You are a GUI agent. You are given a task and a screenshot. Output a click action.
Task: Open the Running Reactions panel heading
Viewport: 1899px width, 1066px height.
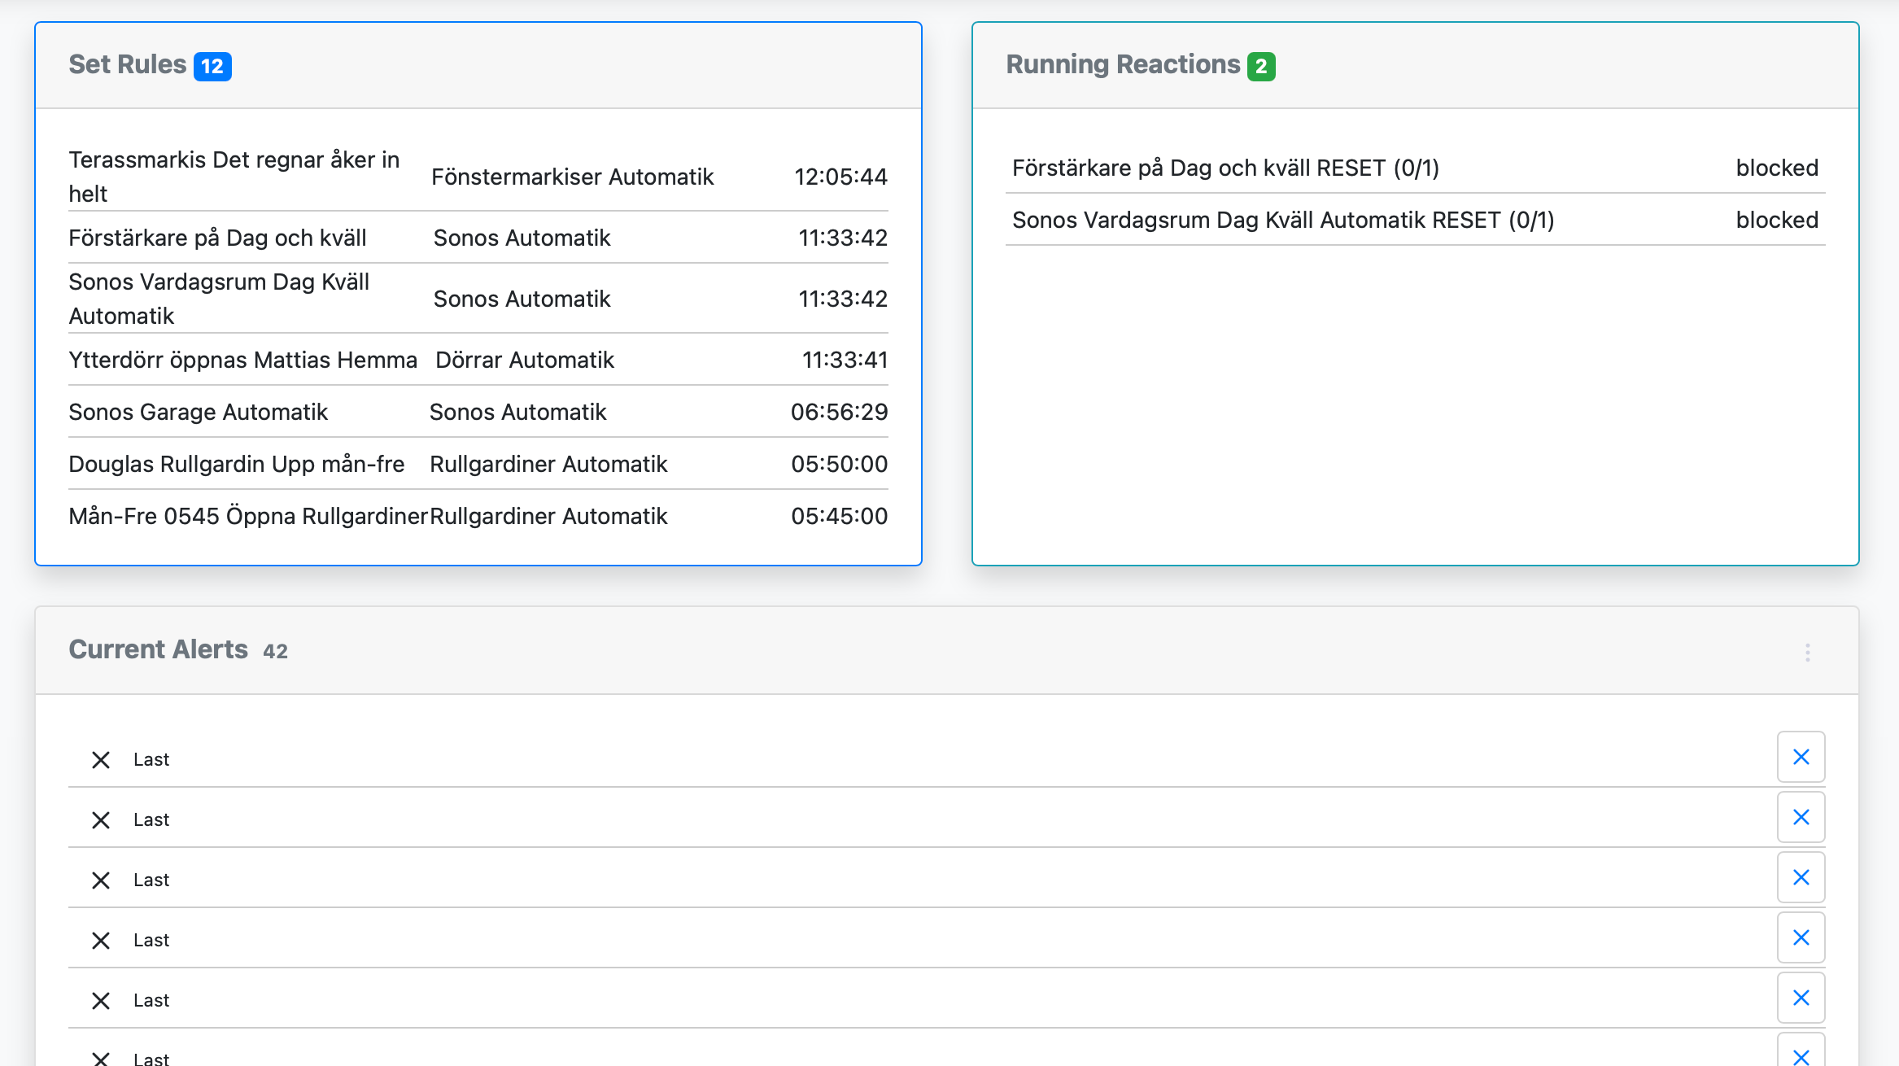pos(1123,64)
